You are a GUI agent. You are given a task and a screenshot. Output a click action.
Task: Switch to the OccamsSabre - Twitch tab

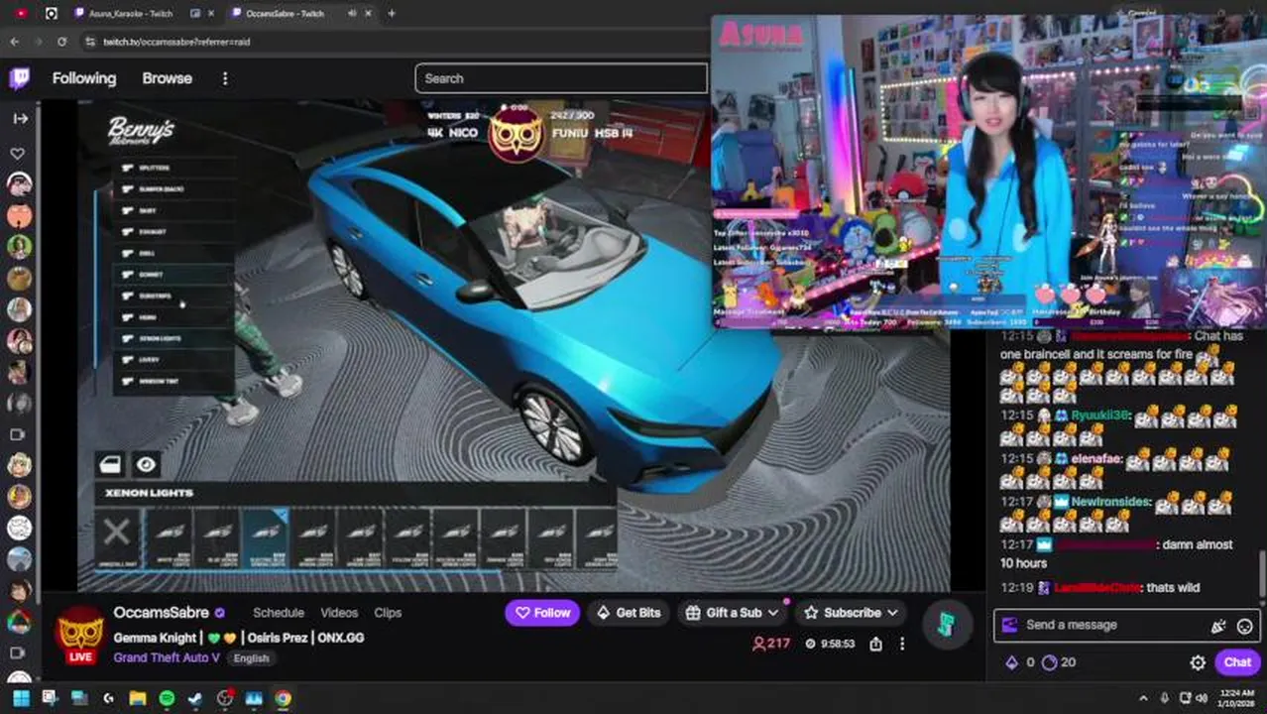click(284, 13)
